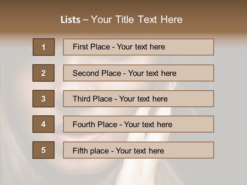247x185 pixels.
Task: Click the number 3 box
Action: point(43,99)
